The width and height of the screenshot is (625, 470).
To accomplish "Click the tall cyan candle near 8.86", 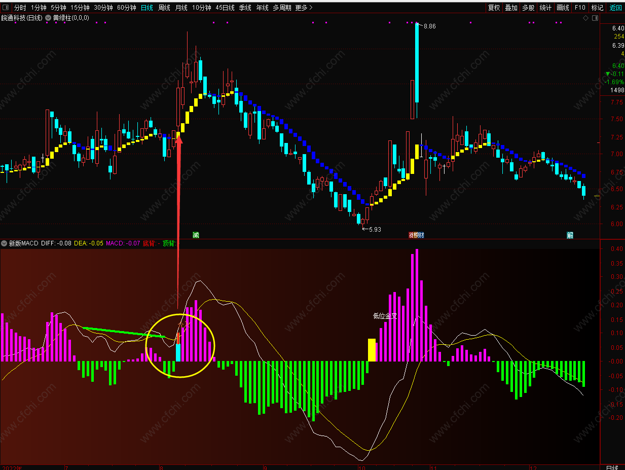I will 417,62.
